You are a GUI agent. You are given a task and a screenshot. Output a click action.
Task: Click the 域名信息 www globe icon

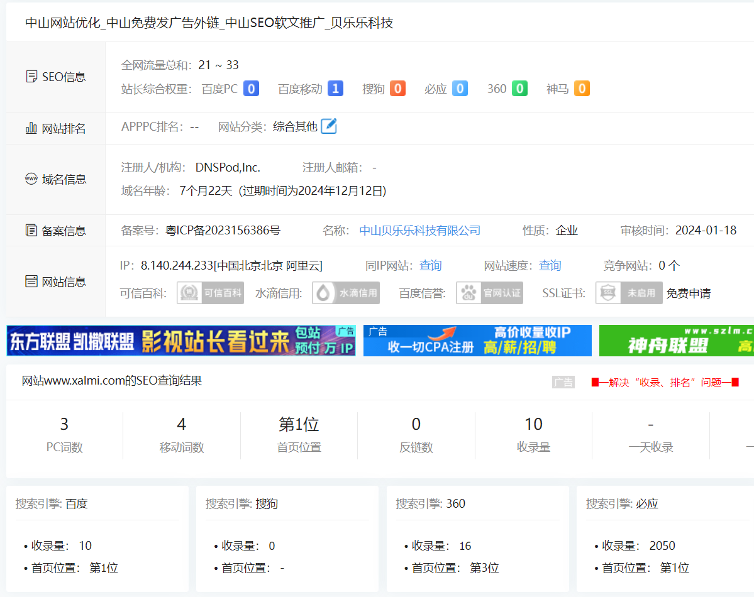[x=31, y=179]
